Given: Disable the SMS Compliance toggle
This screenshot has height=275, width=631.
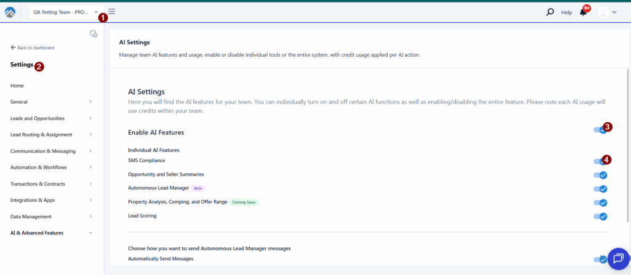Looking at the screenshot, I should [x=600, y=162].
